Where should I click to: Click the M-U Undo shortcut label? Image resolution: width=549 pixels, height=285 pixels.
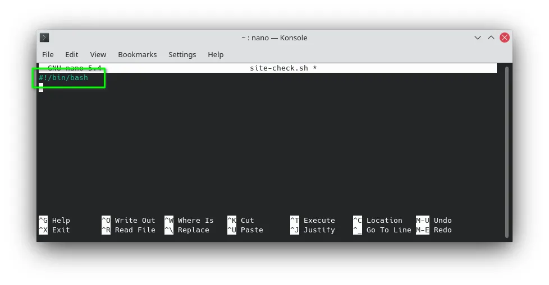tap(433, 221)
